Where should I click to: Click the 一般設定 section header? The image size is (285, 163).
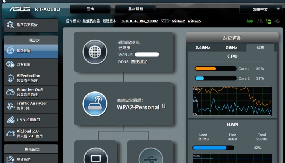click(31, 40)
